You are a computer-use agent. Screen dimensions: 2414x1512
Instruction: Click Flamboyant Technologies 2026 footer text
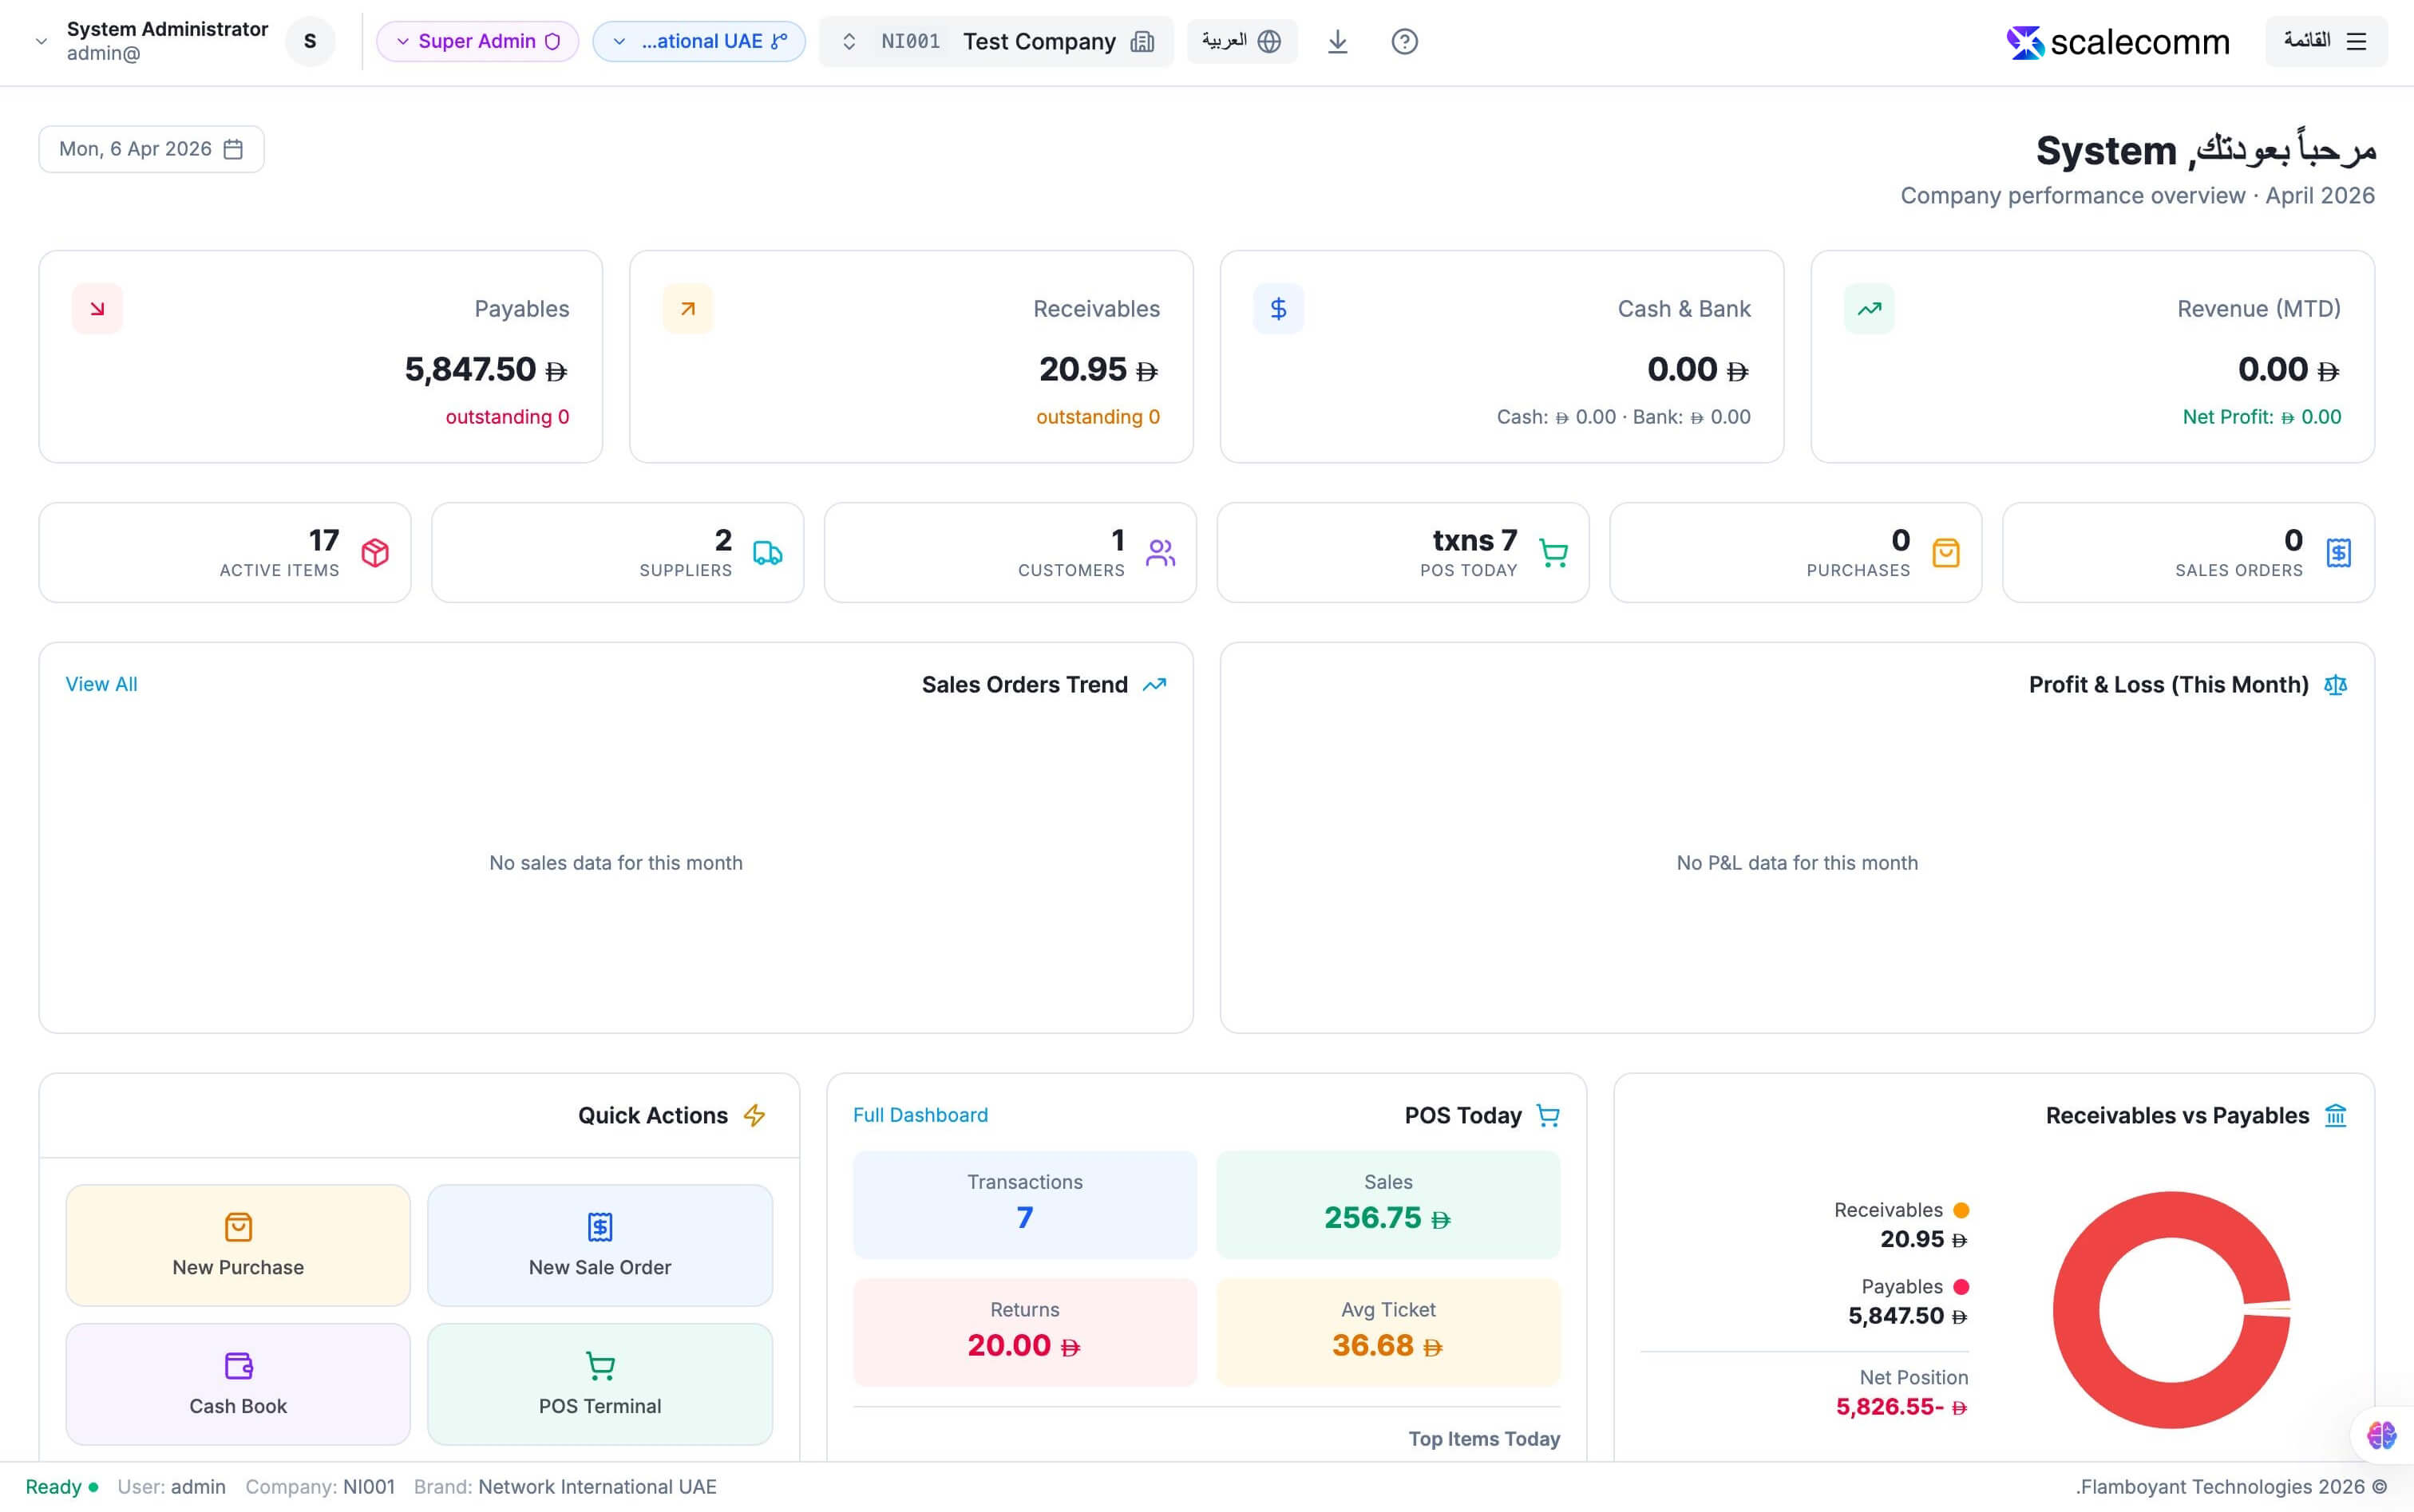click(x=2231, y=1487)
